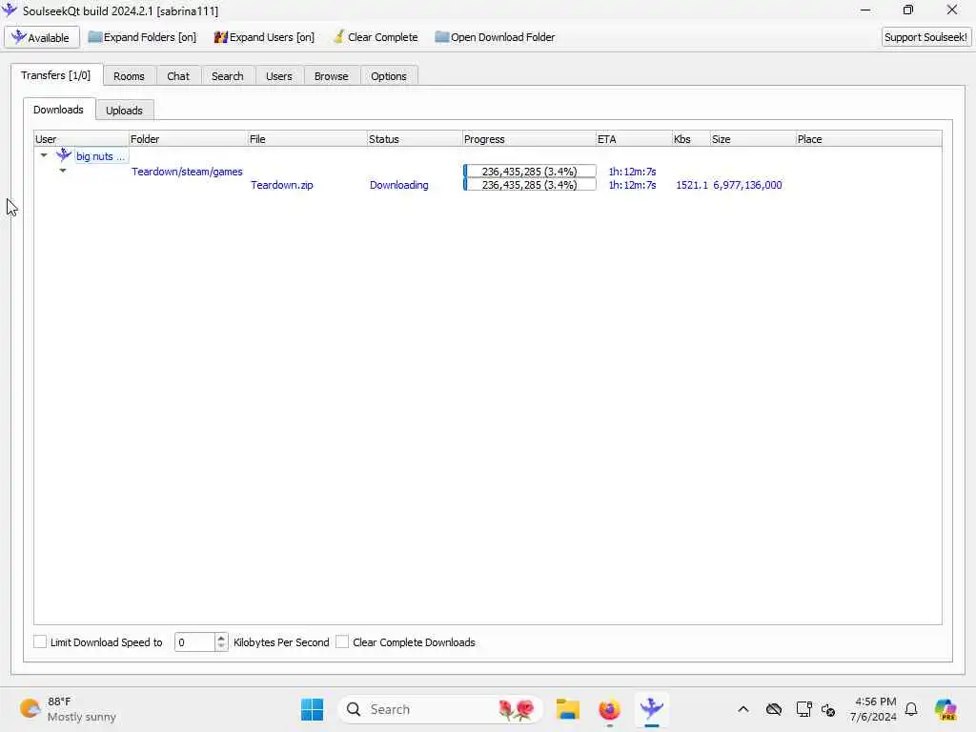Open the Windows Start menu
976x732 pixels.
(312, 709)
